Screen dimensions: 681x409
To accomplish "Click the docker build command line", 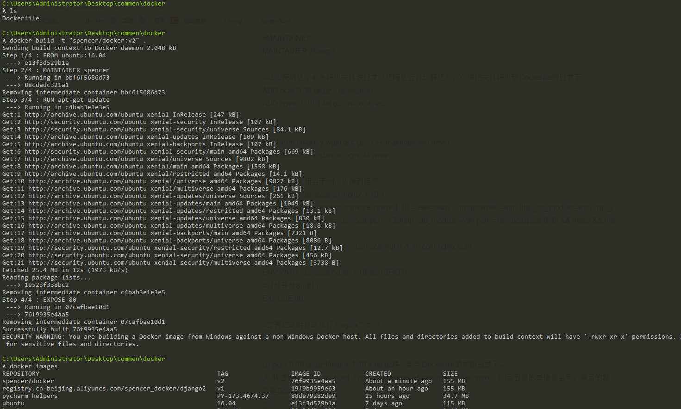I will 74,41.
